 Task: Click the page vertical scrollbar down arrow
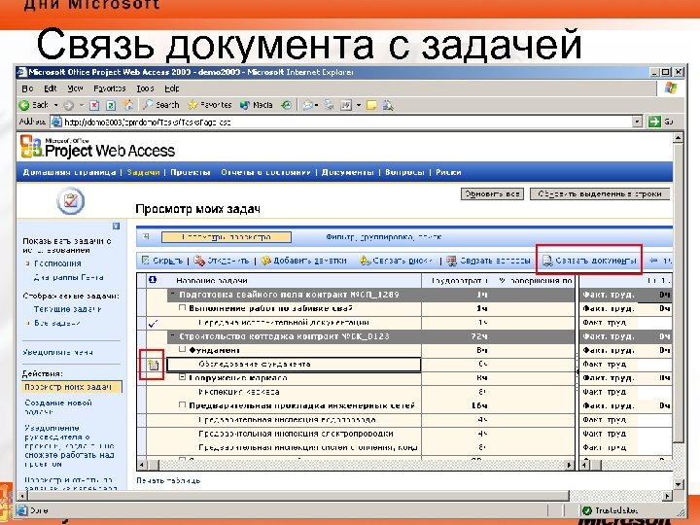[x=678, y=483]
